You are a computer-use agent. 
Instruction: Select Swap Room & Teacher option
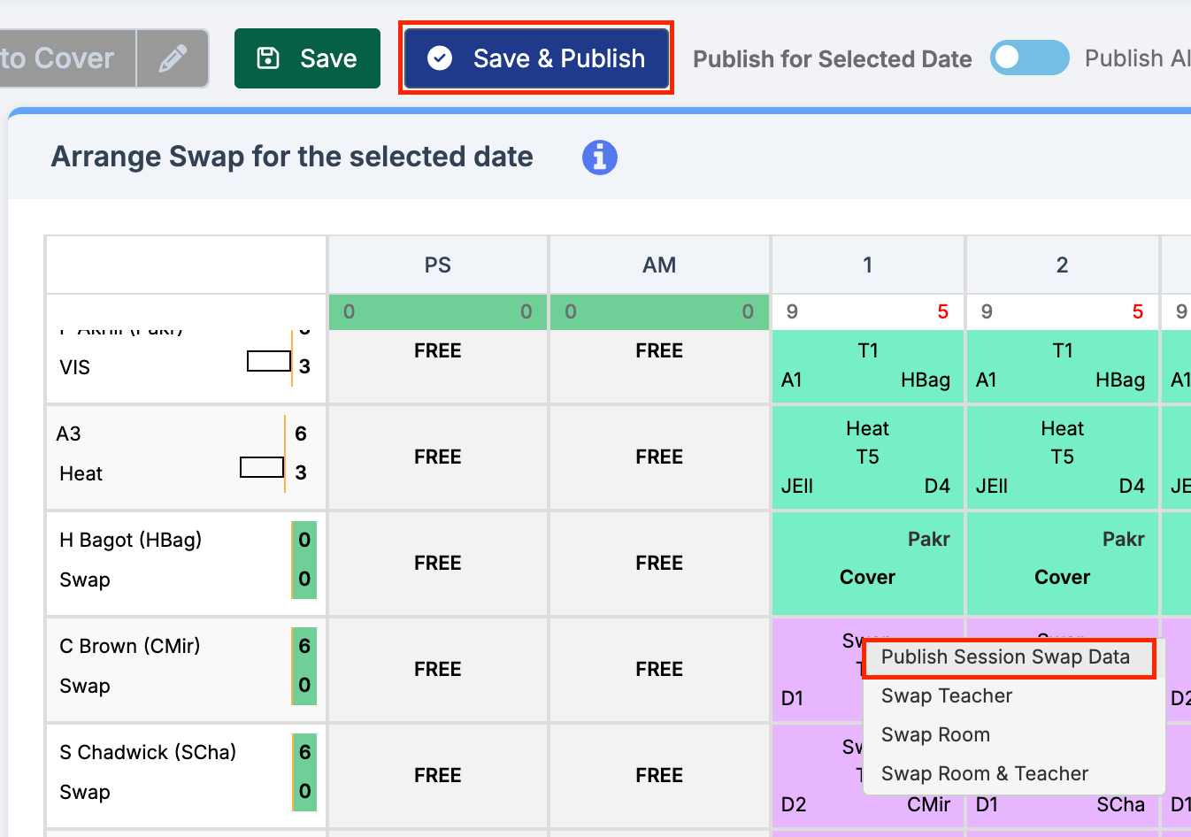[984, 774]
